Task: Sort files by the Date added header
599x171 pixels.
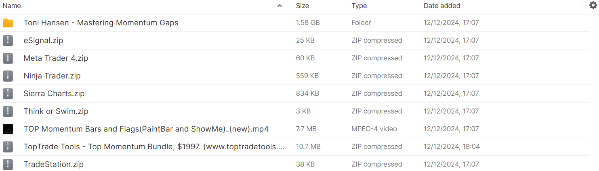Action: coord(442,6)
